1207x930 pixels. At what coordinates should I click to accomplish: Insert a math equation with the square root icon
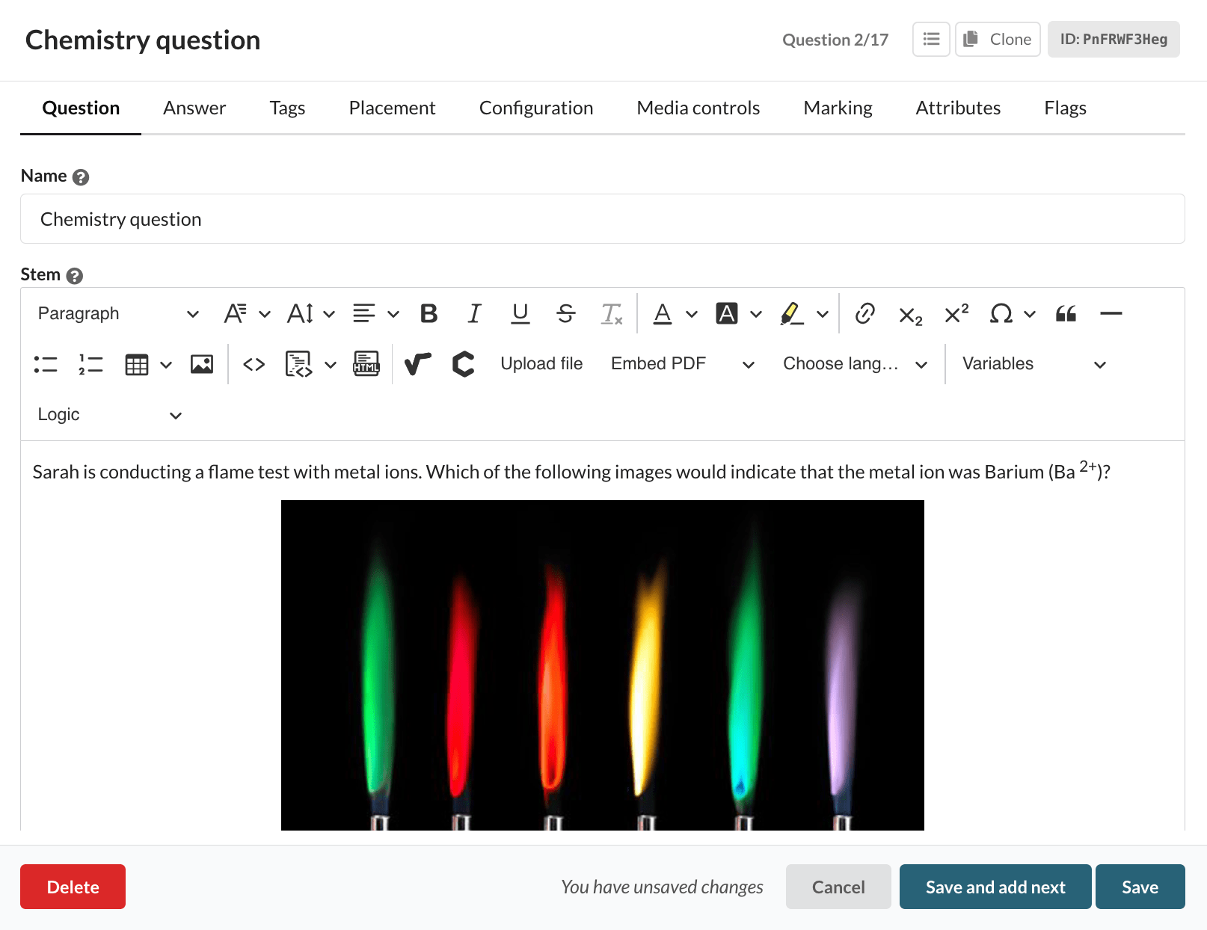417,364
